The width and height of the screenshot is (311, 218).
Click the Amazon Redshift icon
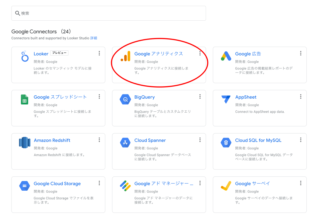coord(25,143)
